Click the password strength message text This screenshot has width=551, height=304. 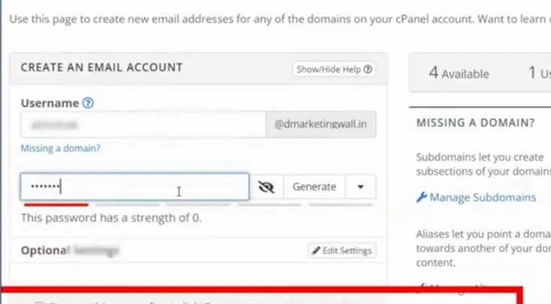coord(111,218)
